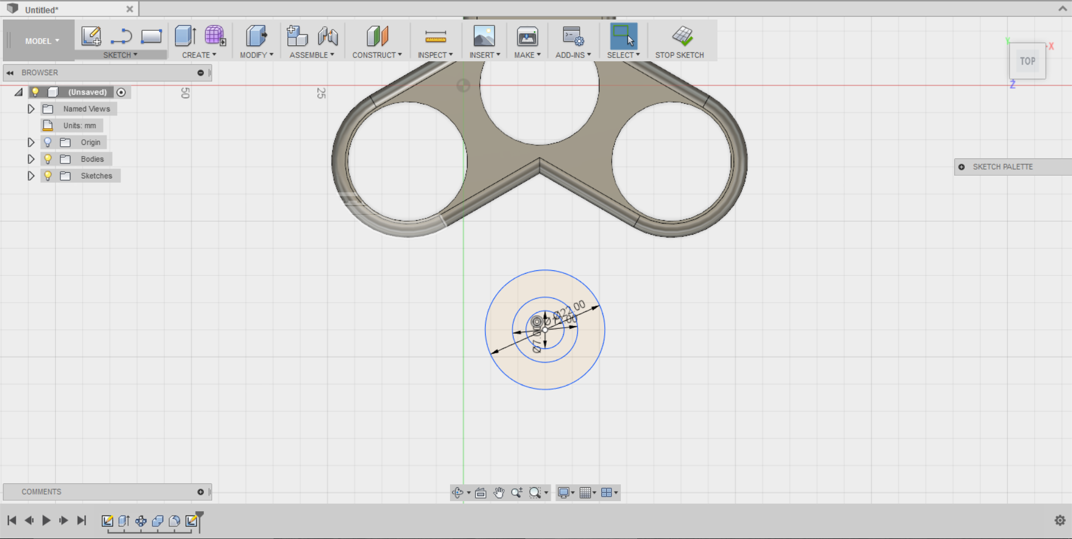Activate the Unsaved component radio button
This screenshot has width=1072, height=539.
coord(121,92)
